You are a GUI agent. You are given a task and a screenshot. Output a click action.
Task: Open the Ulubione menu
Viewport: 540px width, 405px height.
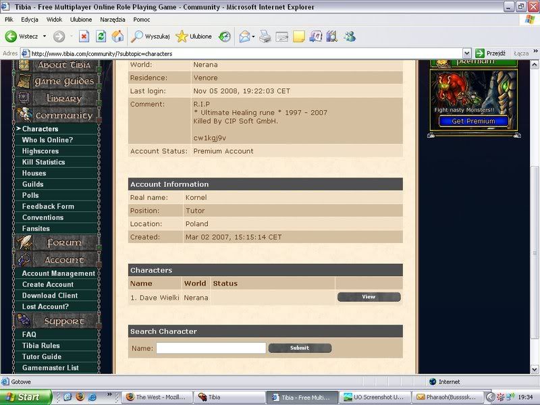(81, 20)
